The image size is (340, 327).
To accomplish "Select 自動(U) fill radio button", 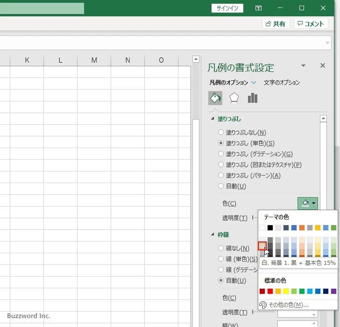I will (221, 186).
